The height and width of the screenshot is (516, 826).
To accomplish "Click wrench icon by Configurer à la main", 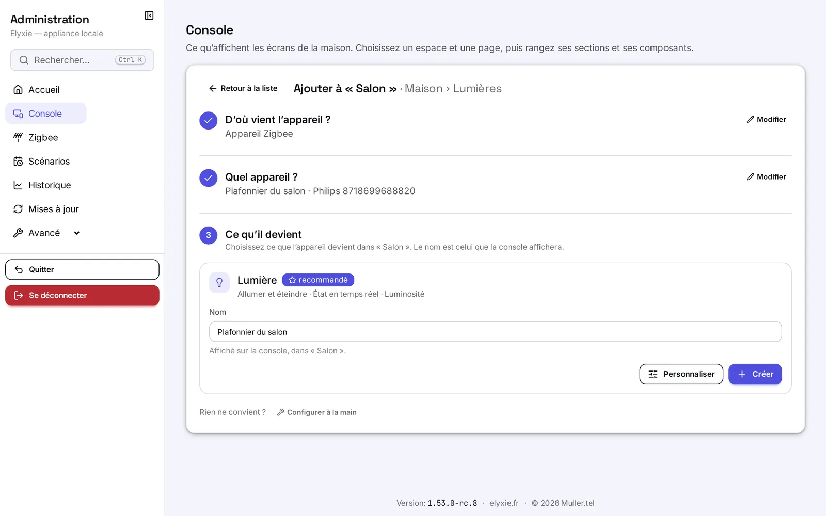I will [281, 412].
